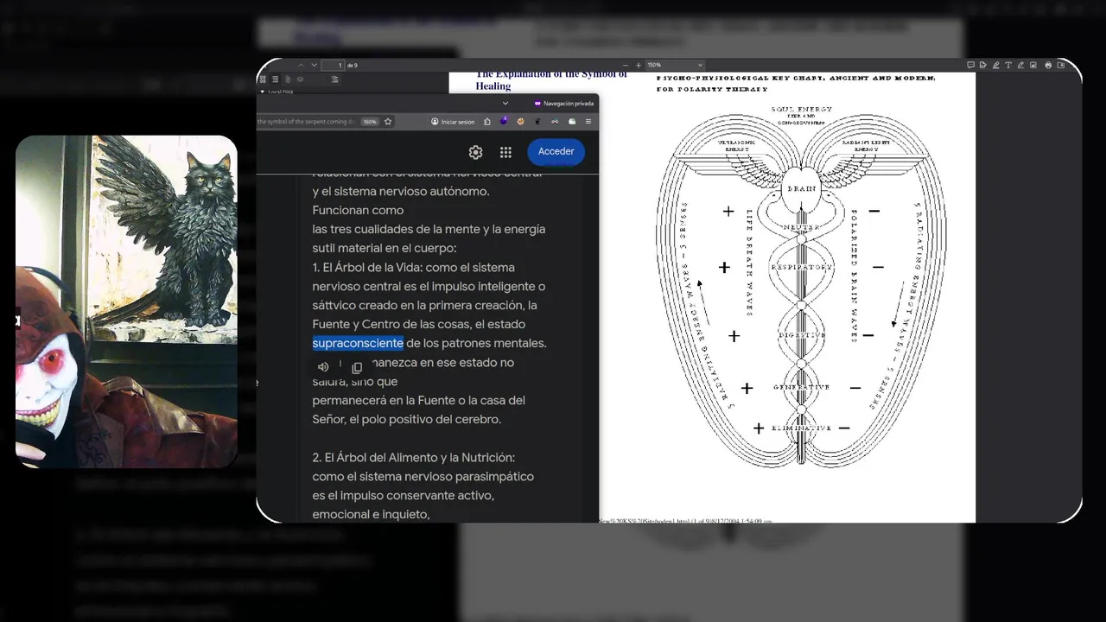Click the DIGESTIVE label in the diagram
Screen dimensions: 1106x622
click(802, 334)
